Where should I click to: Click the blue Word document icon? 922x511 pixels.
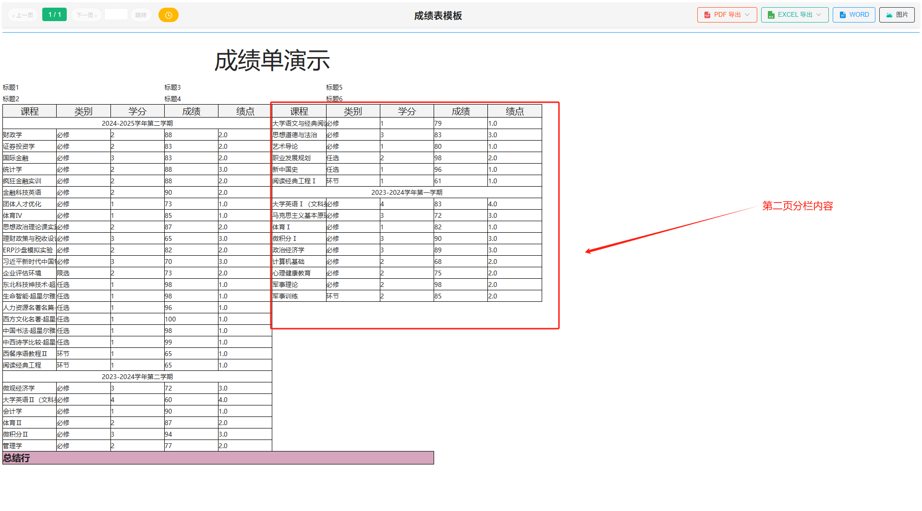coord(842,15)
